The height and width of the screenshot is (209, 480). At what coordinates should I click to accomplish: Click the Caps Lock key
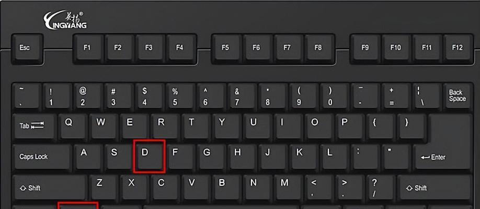pos(42,158)
